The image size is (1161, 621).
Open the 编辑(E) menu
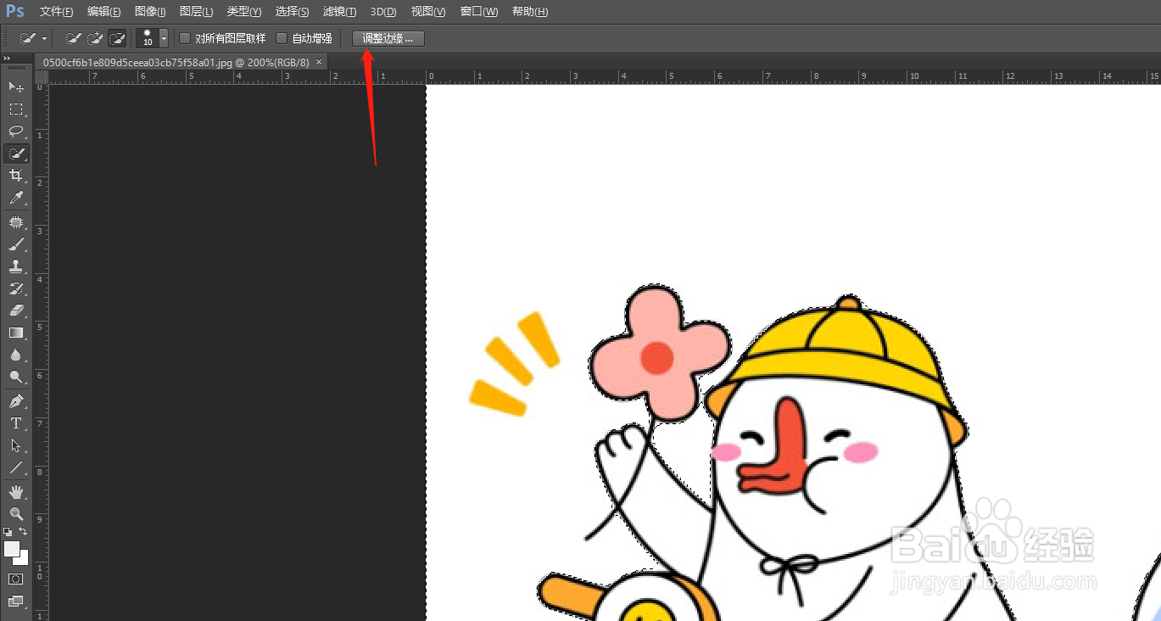pos(103,12)
